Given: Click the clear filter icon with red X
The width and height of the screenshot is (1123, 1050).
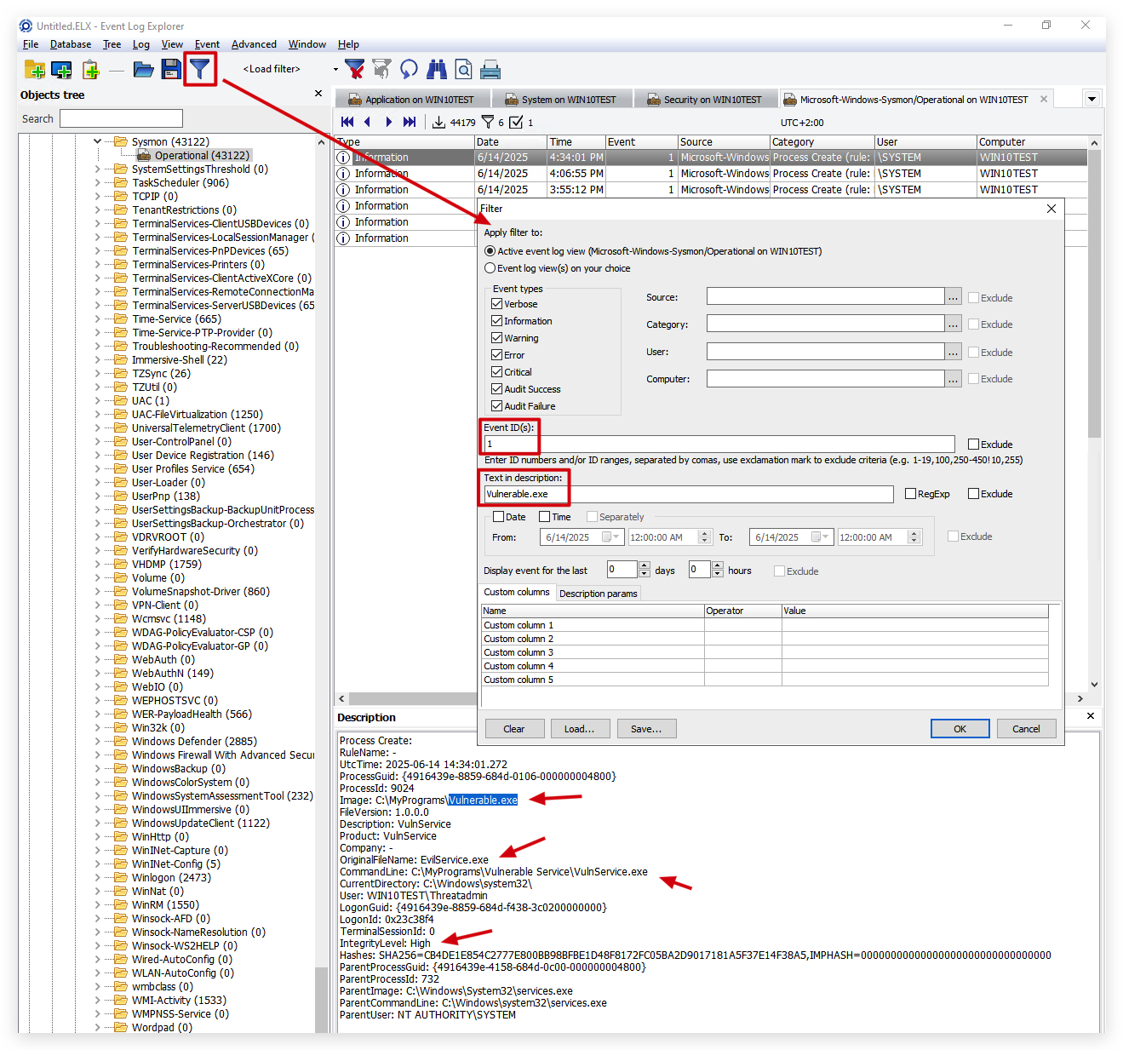Looking at the screenshot, I should click(354, 69).
